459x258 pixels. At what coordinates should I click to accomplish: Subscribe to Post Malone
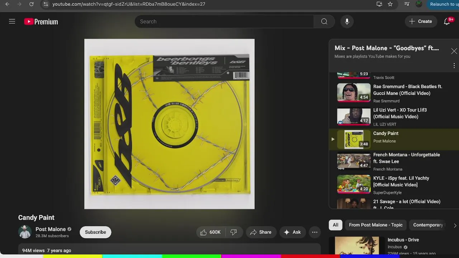(95, 232)
